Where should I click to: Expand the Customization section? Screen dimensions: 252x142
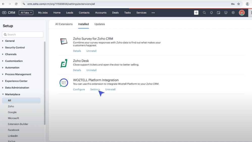pyautogui.click(x=14, y=61)
